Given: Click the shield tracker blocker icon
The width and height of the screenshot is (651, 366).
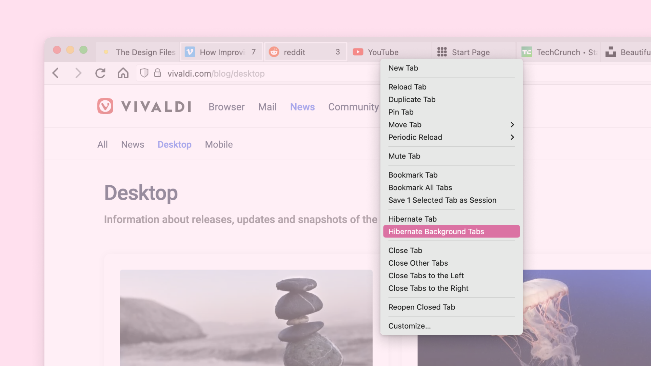Looking at the screenshot, I should click(x=144, y=73).
